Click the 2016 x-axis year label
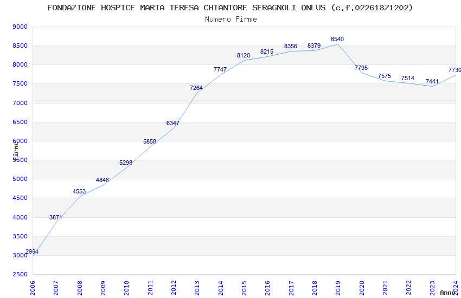This screenshot has width=461, height=298. pyautogui.click(x=268, y=288)
